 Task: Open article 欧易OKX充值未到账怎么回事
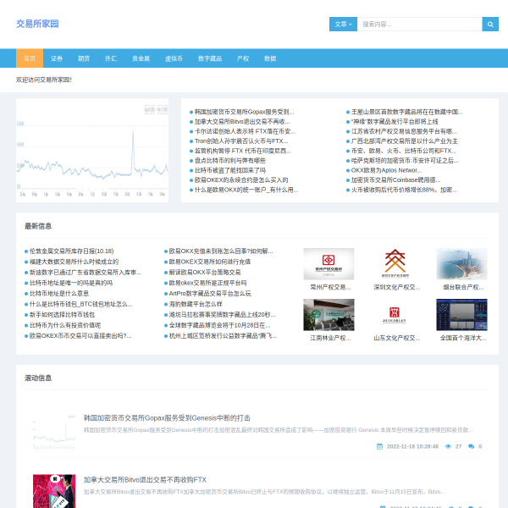tap(221, 251)
